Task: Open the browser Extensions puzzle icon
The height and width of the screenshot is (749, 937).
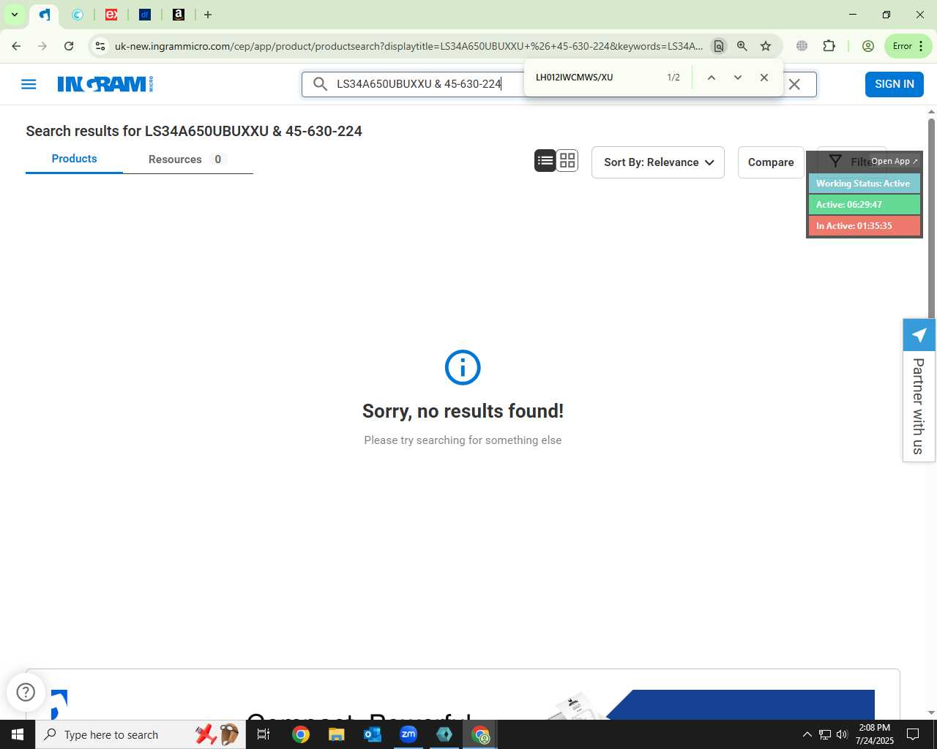Action: pyautogui.click(x=829, y=46)
